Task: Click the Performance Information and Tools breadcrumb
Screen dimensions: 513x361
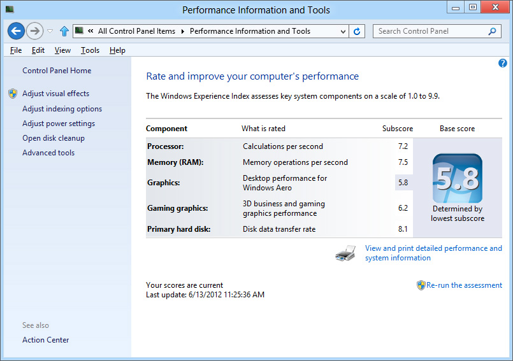Action: tap(250, 31)
